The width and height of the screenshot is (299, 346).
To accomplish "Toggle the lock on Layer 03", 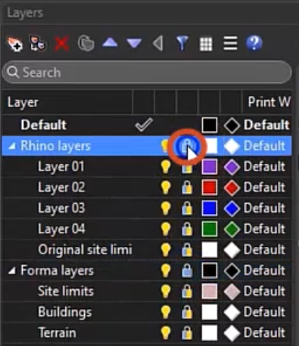I will coord(187,208).
